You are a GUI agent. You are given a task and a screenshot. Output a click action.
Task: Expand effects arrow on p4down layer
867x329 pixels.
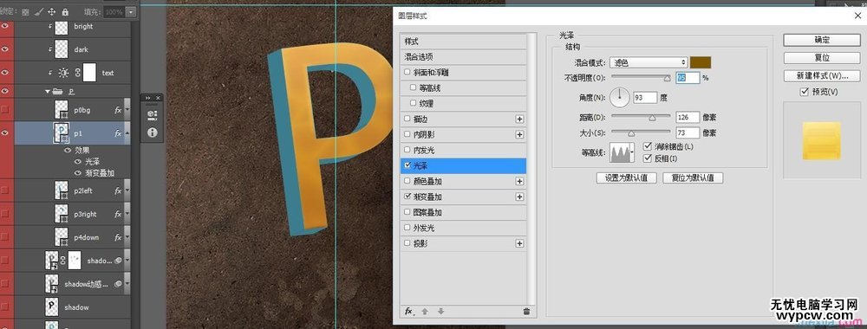coord(127,237)
